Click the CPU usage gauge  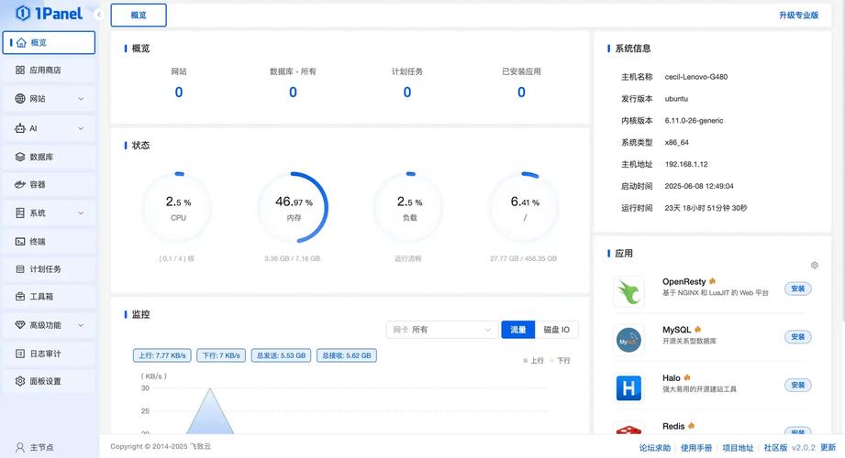click(178, 208)
